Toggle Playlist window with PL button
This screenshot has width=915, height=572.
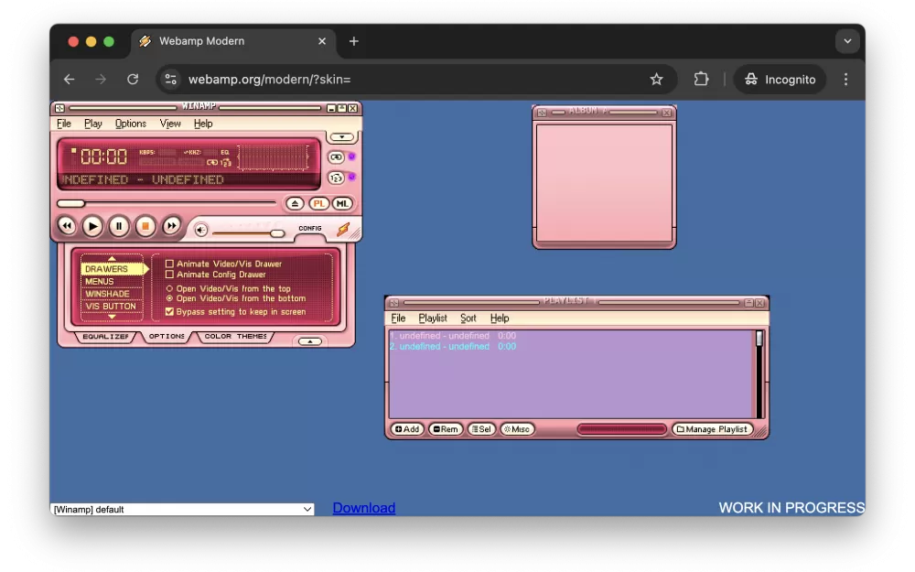coord(318,203)
